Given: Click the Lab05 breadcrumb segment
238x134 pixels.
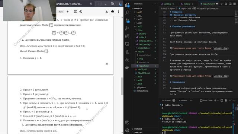Looking at the screenshot, I should coord(164,9).
